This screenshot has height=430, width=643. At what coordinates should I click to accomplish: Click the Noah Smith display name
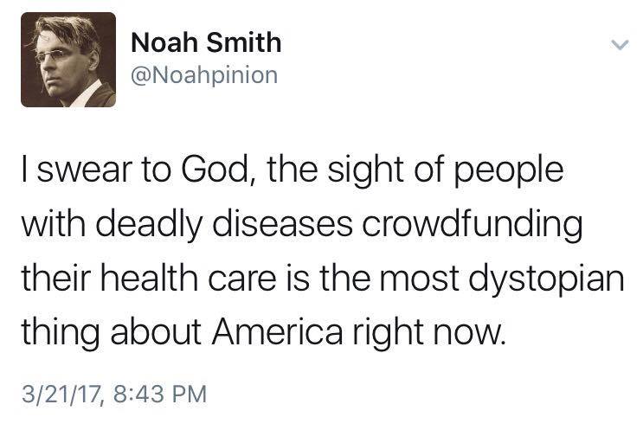click(206, 42)
